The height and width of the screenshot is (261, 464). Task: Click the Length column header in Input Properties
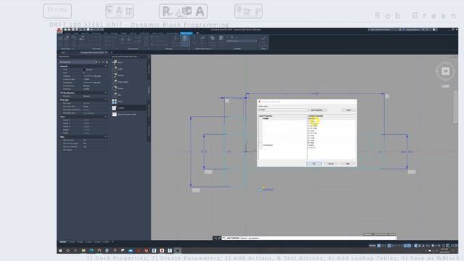(x=285, y=118)
